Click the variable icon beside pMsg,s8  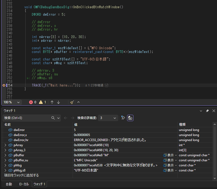click(x=10, y=170)
